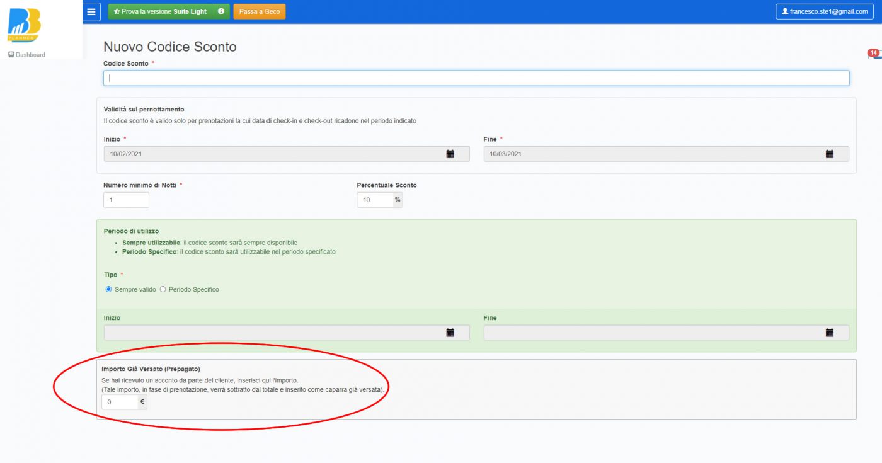Image resolution: width=882 pixels, height=463 pixels.
Task: Click the BB Planner logo
Action: click(24, 26)
